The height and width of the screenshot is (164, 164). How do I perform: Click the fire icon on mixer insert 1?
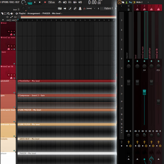[137, 9]
